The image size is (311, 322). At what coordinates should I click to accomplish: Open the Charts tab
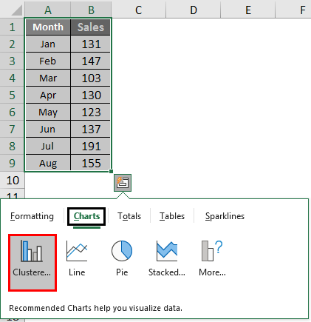pos(86,216)
